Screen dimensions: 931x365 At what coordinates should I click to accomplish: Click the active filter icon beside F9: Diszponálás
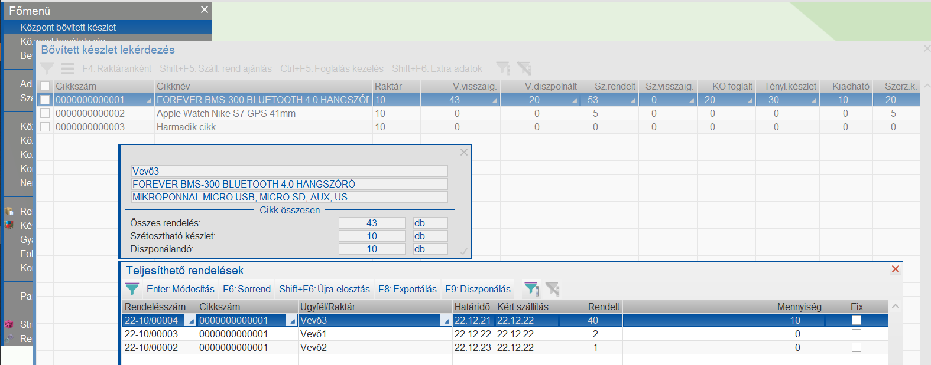coord(531,289)
